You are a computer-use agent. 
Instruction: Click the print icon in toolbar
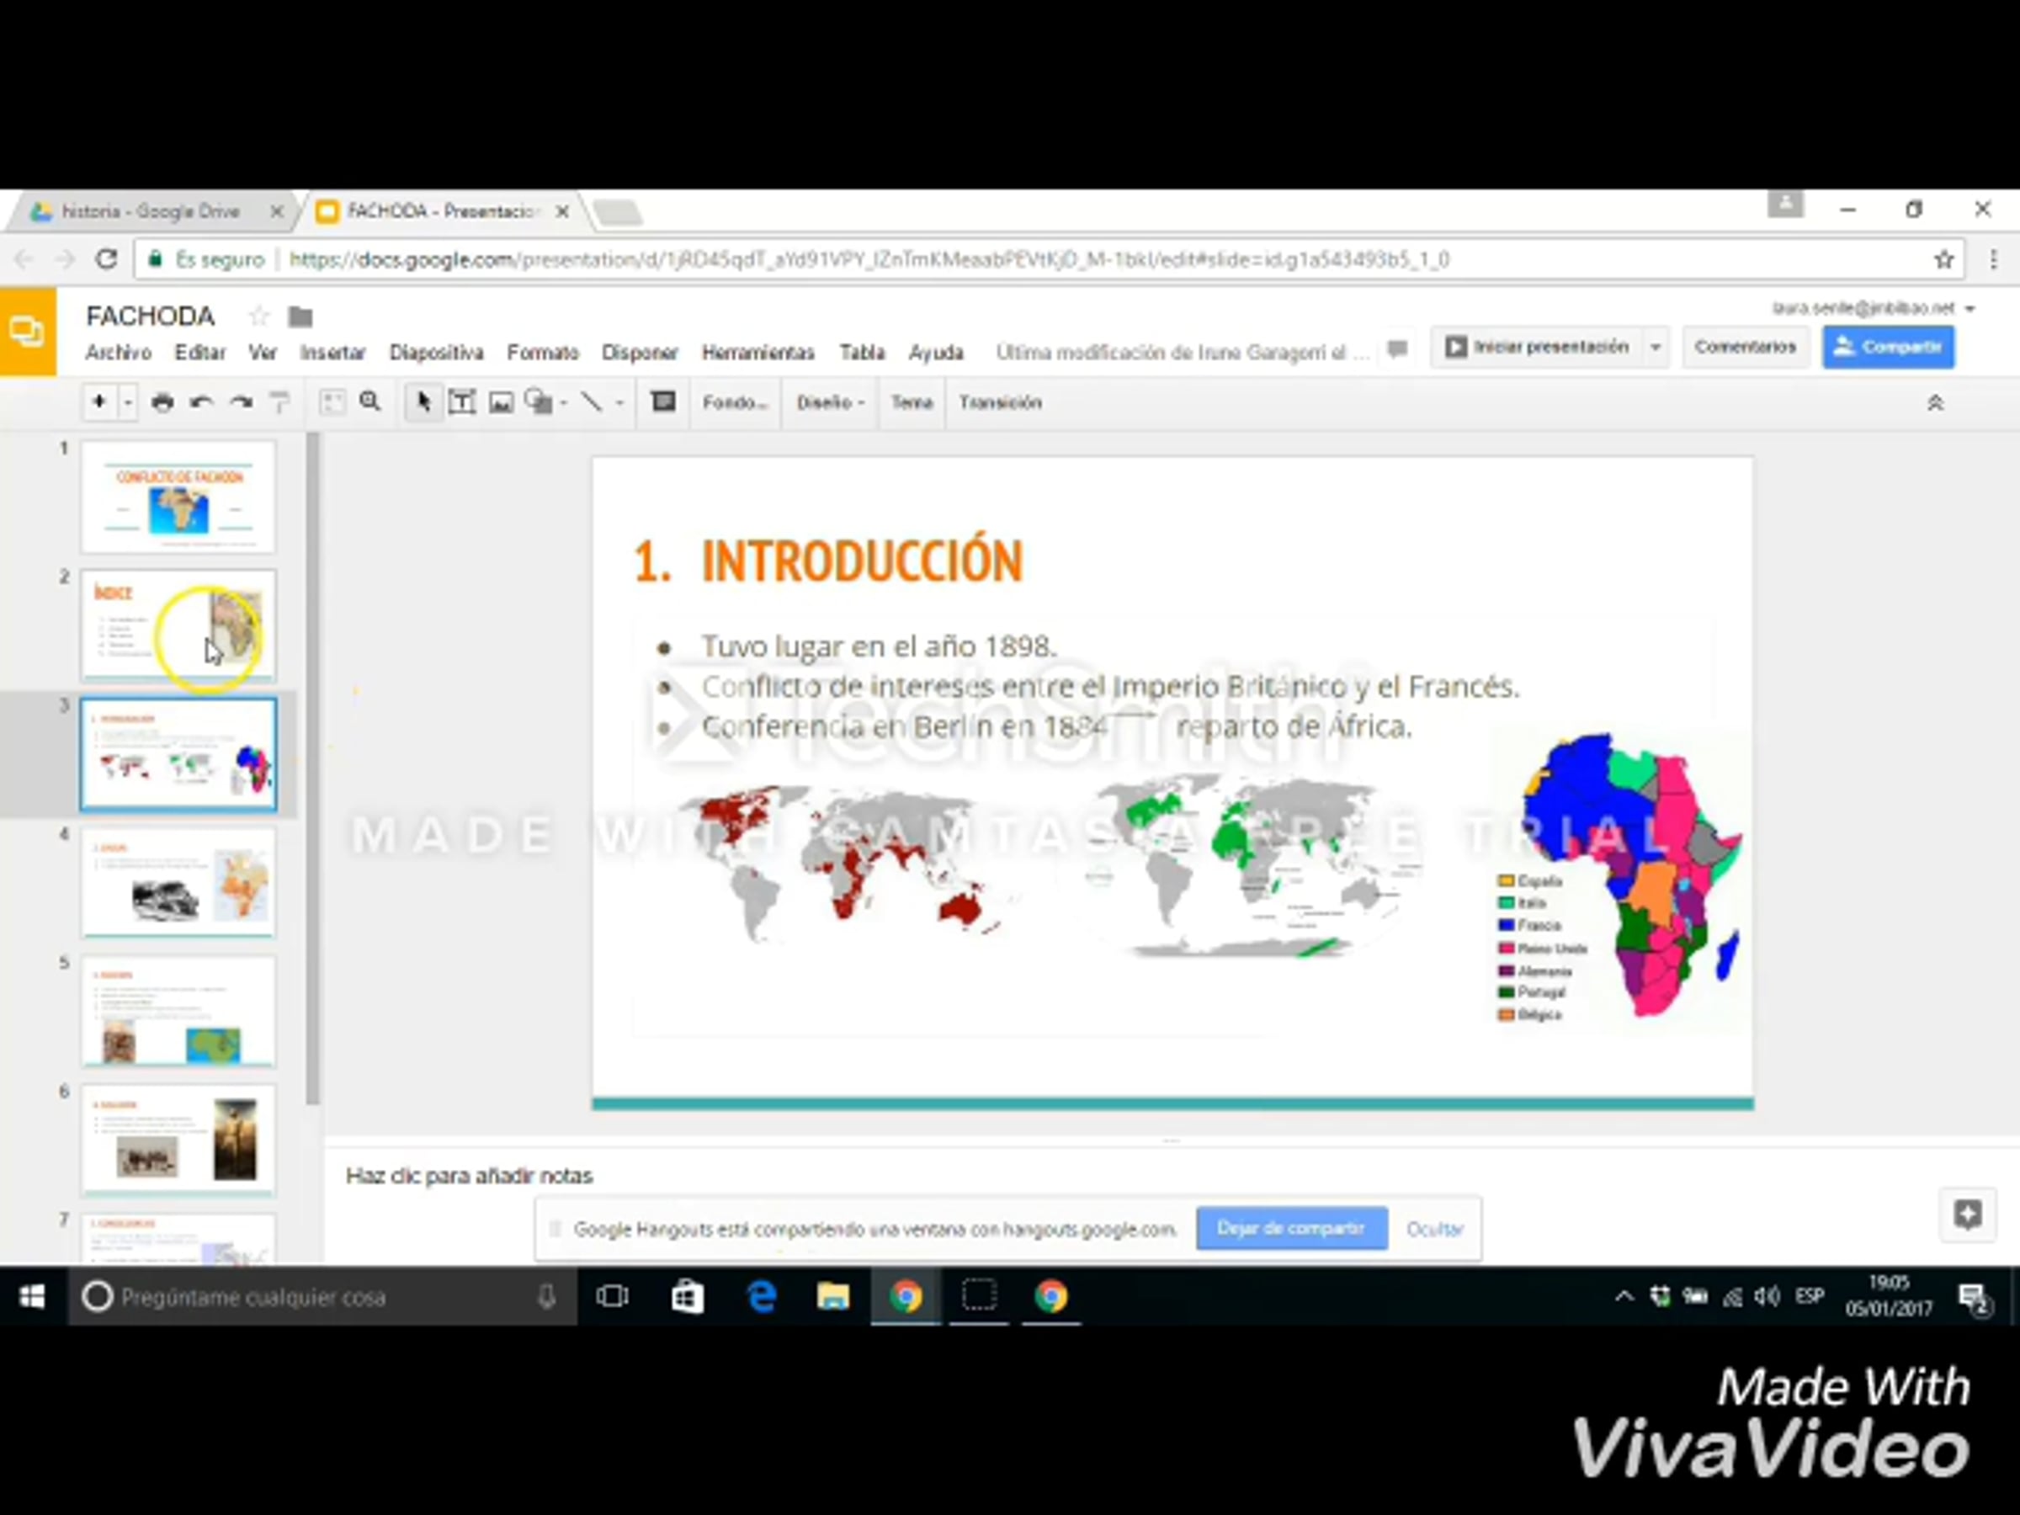pyautogui.click(x=162, y=402)
